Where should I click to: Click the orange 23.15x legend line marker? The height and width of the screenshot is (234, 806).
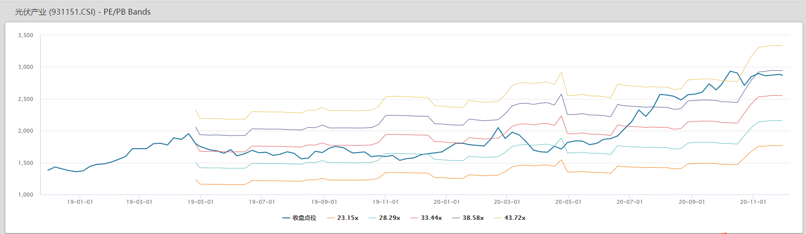pos(331,218)
